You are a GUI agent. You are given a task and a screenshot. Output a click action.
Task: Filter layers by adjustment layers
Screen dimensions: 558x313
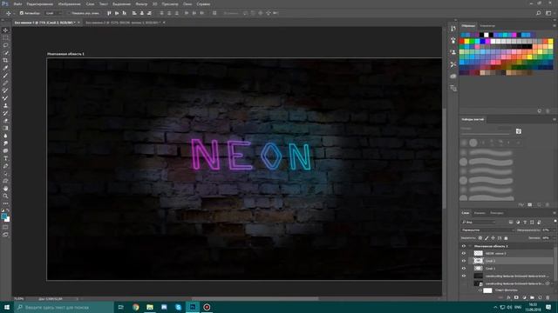point(518,223)
